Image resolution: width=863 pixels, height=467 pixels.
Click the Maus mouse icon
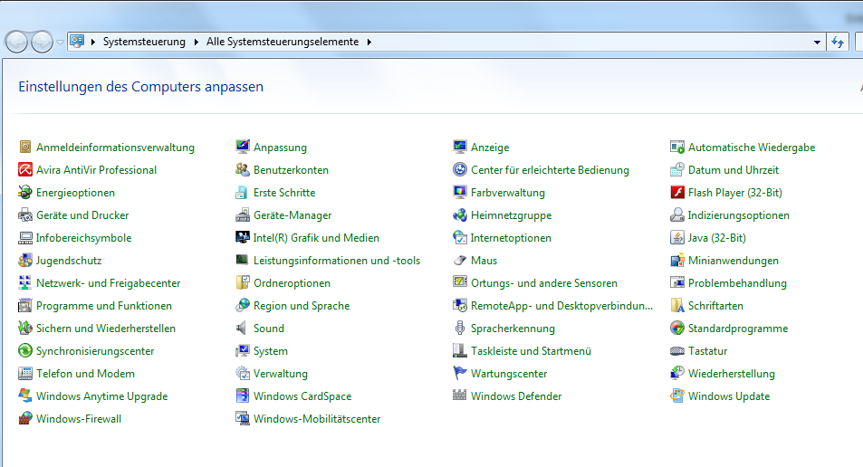460,260
